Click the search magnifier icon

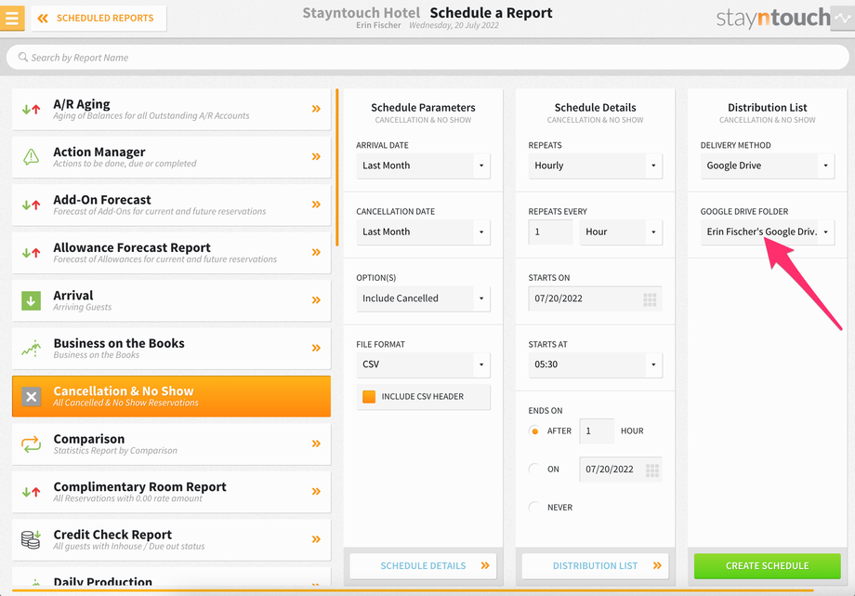(23, 57)
